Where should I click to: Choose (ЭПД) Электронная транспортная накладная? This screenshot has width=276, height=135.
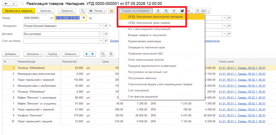tap(162, 17)
